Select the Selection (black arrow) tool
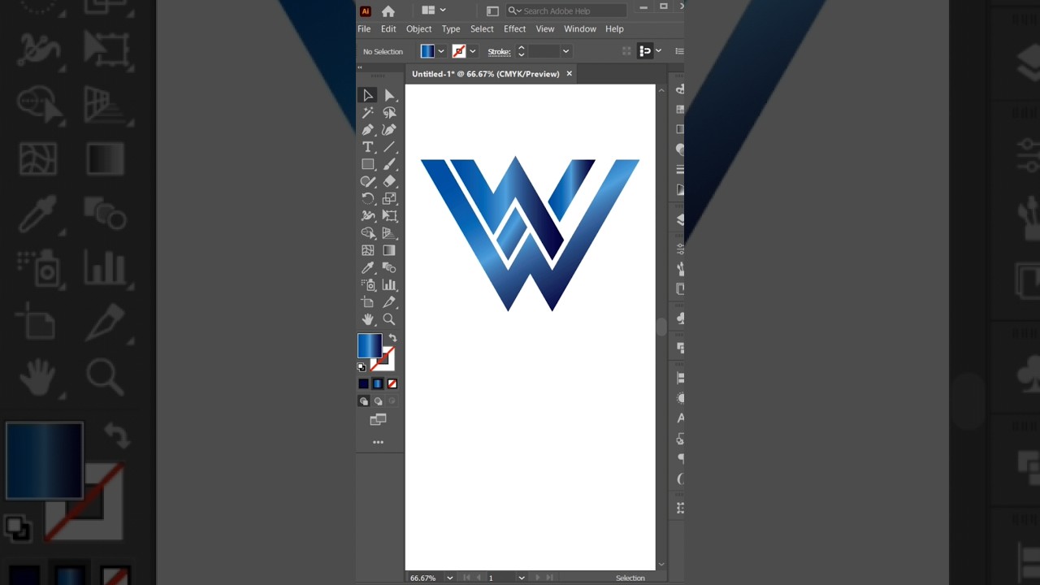 (368, 95)
